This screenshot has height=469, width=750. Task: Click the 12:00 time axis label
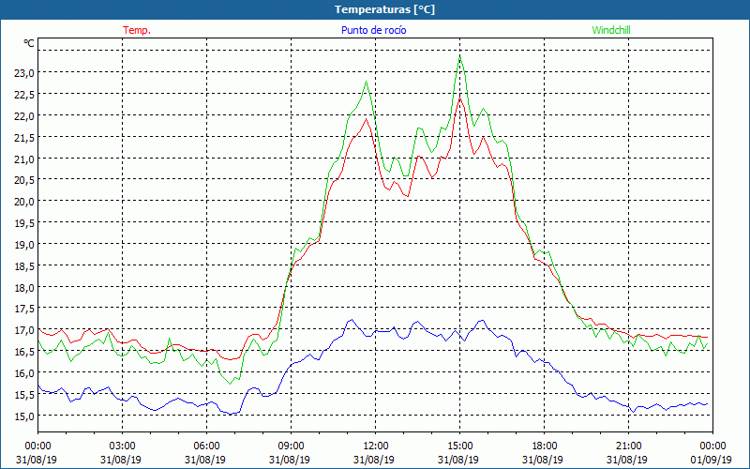(x=376, y=446)
